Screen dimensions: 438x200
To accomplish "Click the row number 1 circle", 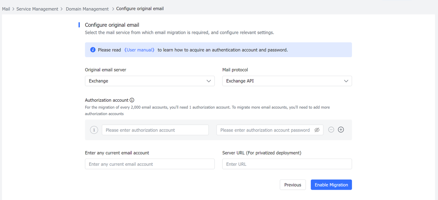I will pos(94,130).
